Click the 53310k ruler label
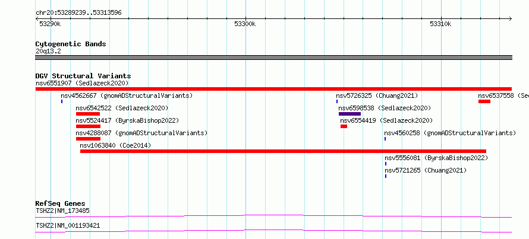The width and height of the screenshot is (529, 239). pyautogui.click(x=440, y=24)
